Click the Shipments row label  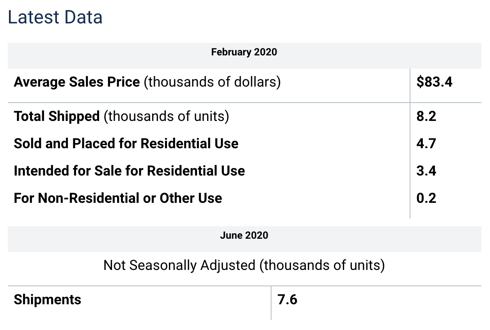48,300
